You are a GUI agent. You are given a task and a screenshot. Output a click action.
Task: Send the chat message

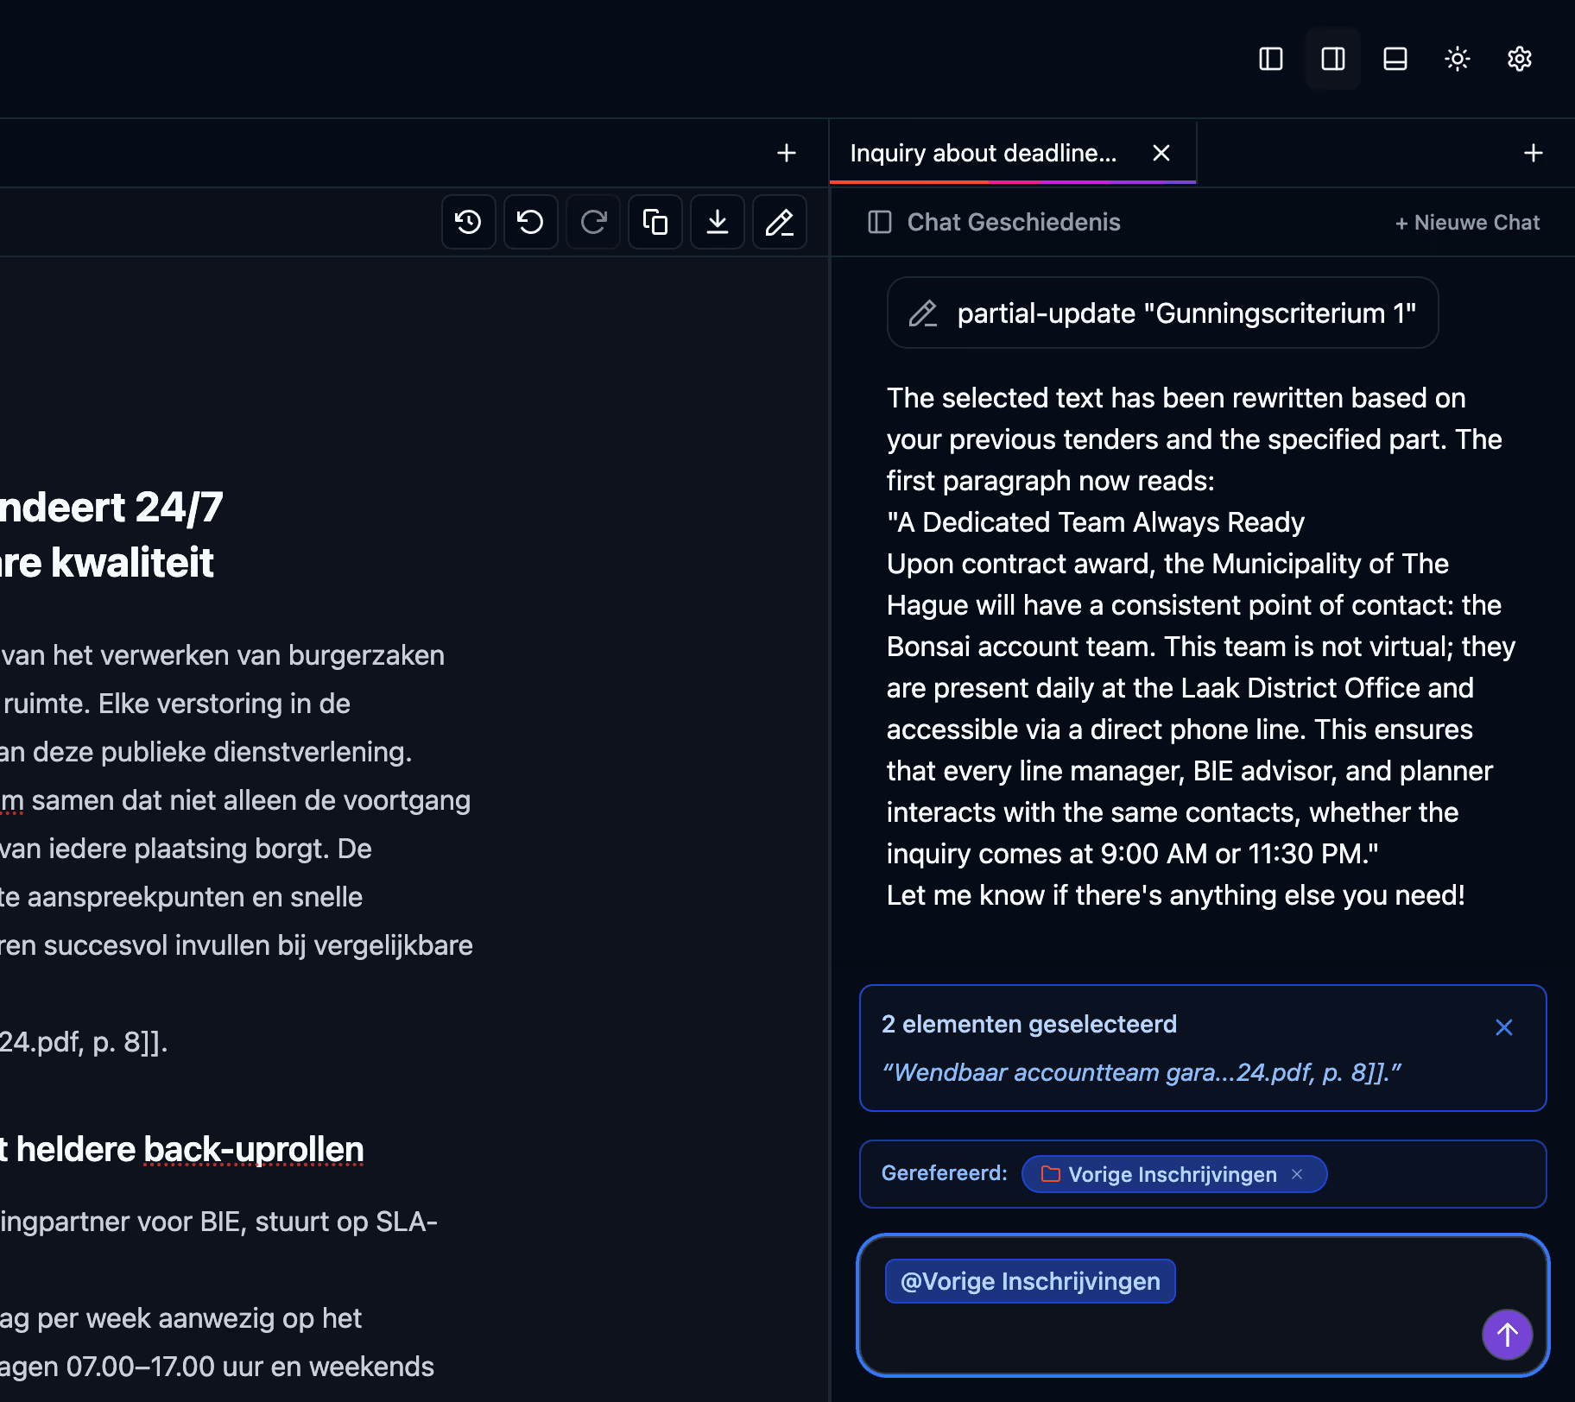coord(1508,1335)
